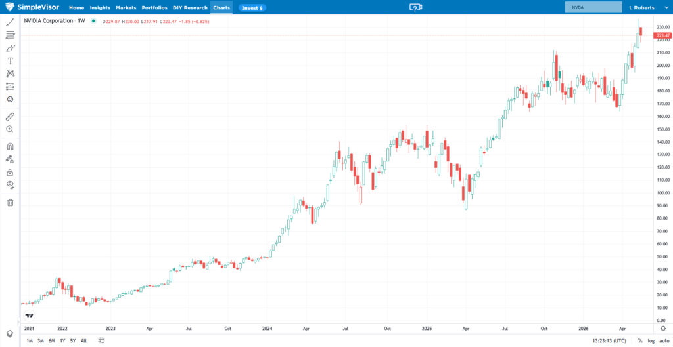
Task: Open the chart patterns tool
Action: 11,73
